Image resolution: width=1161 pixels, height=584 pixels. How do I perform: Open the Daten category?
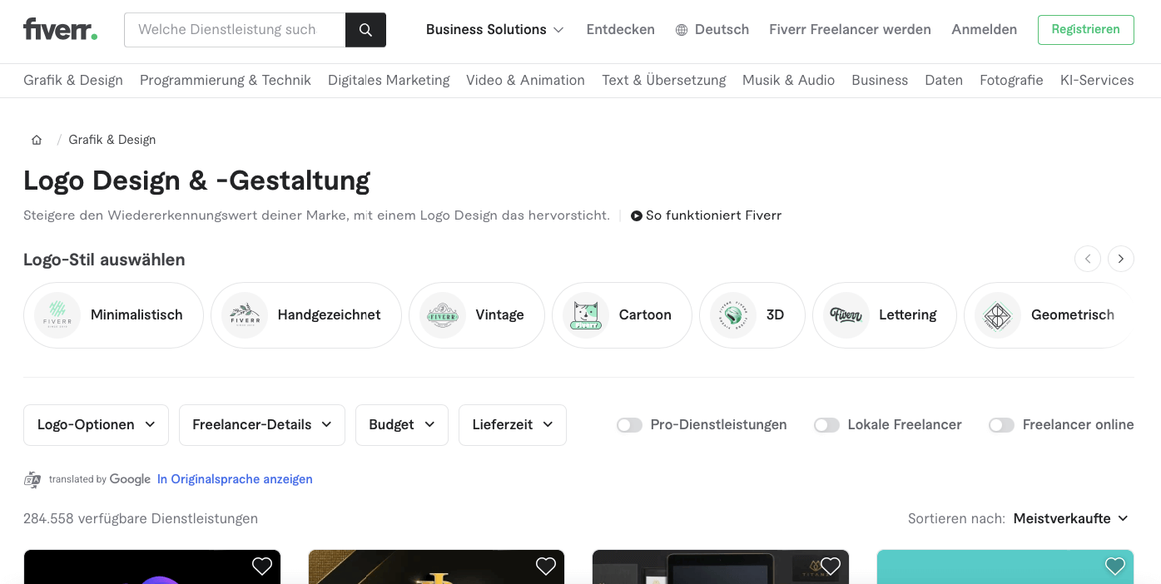click(944, 80)
